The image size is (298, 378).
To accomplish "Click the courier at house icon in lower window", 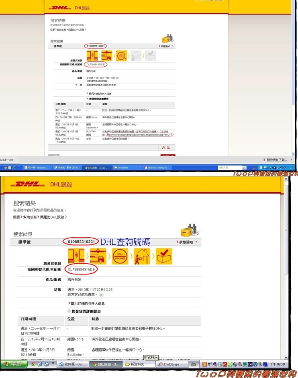I will click(x=142, y=256).
